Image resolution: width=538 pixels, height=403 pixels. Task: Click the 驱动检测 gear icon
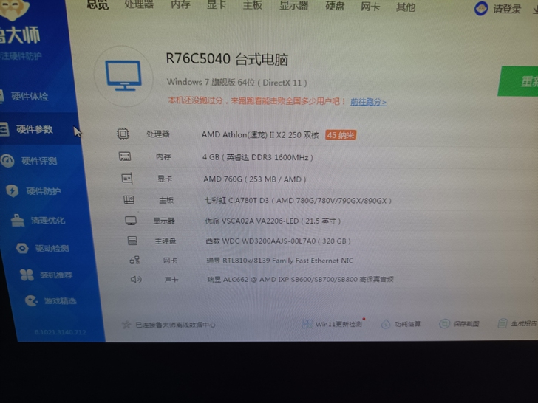coord(22,248)
